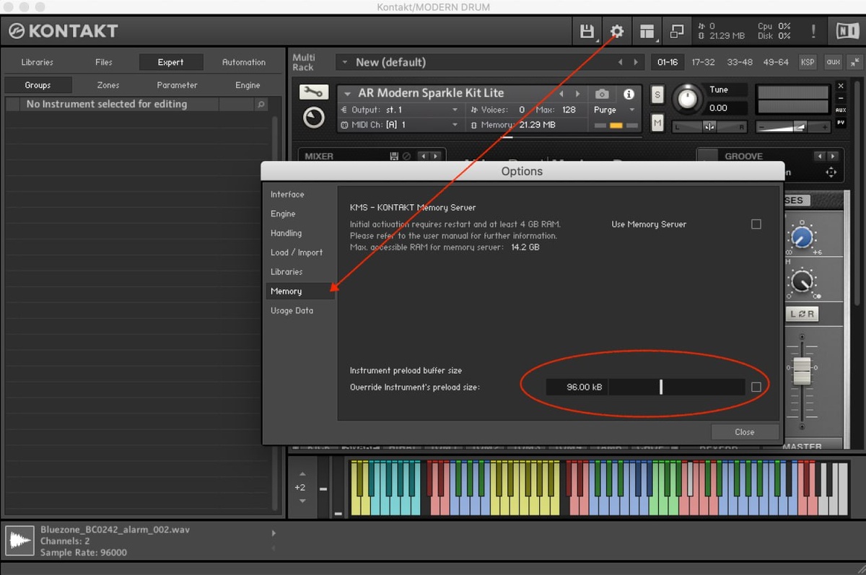Toggle instrument AUX sends button
This screenshot has height=575, width=866.
coord(841,110)
